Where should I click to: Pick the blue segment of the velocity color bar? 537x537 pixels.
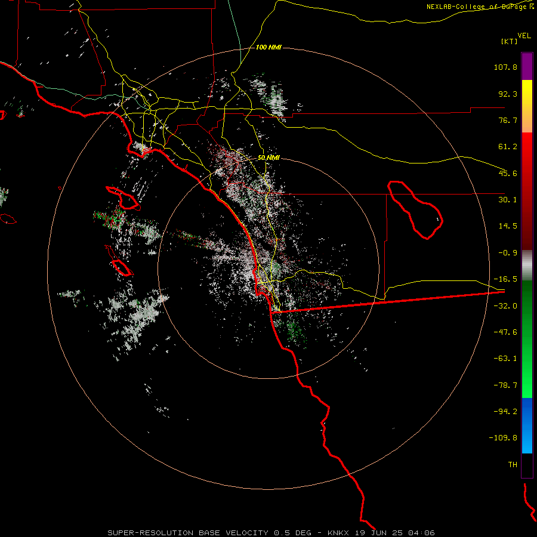(527, 425)
